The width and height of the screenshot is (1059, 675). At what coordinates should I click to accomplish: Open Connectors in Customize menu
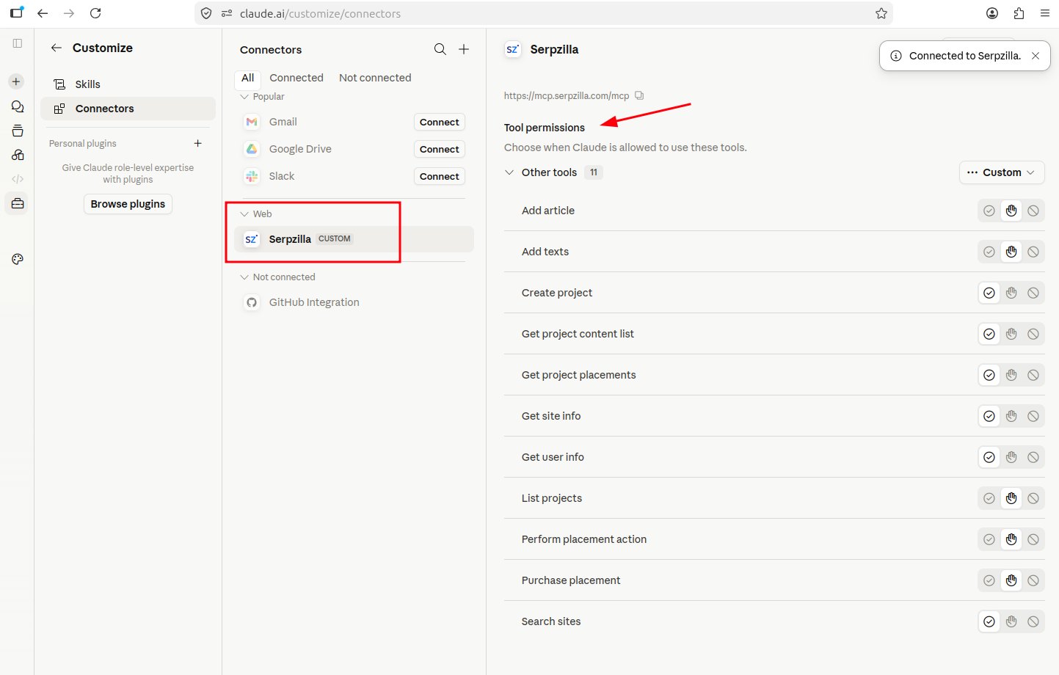[x=128, y=109]
